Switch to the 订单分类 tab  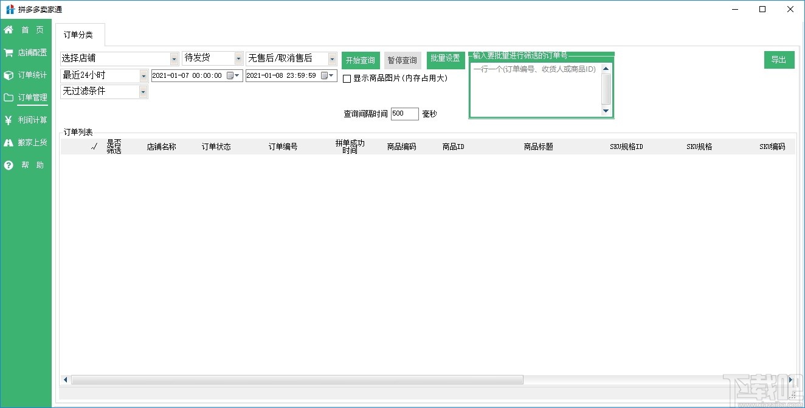tap(79, 35)
